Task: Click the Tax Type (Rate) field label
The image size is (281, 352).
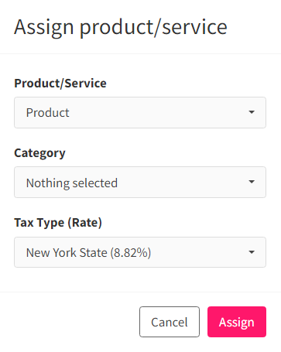Action: pyautogui.click(x=58, y=223)
